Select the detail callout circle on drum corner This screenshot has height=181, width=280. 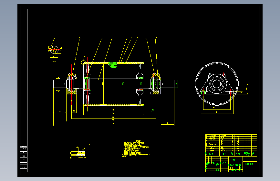pyautogui.click(x=83, y=62)
